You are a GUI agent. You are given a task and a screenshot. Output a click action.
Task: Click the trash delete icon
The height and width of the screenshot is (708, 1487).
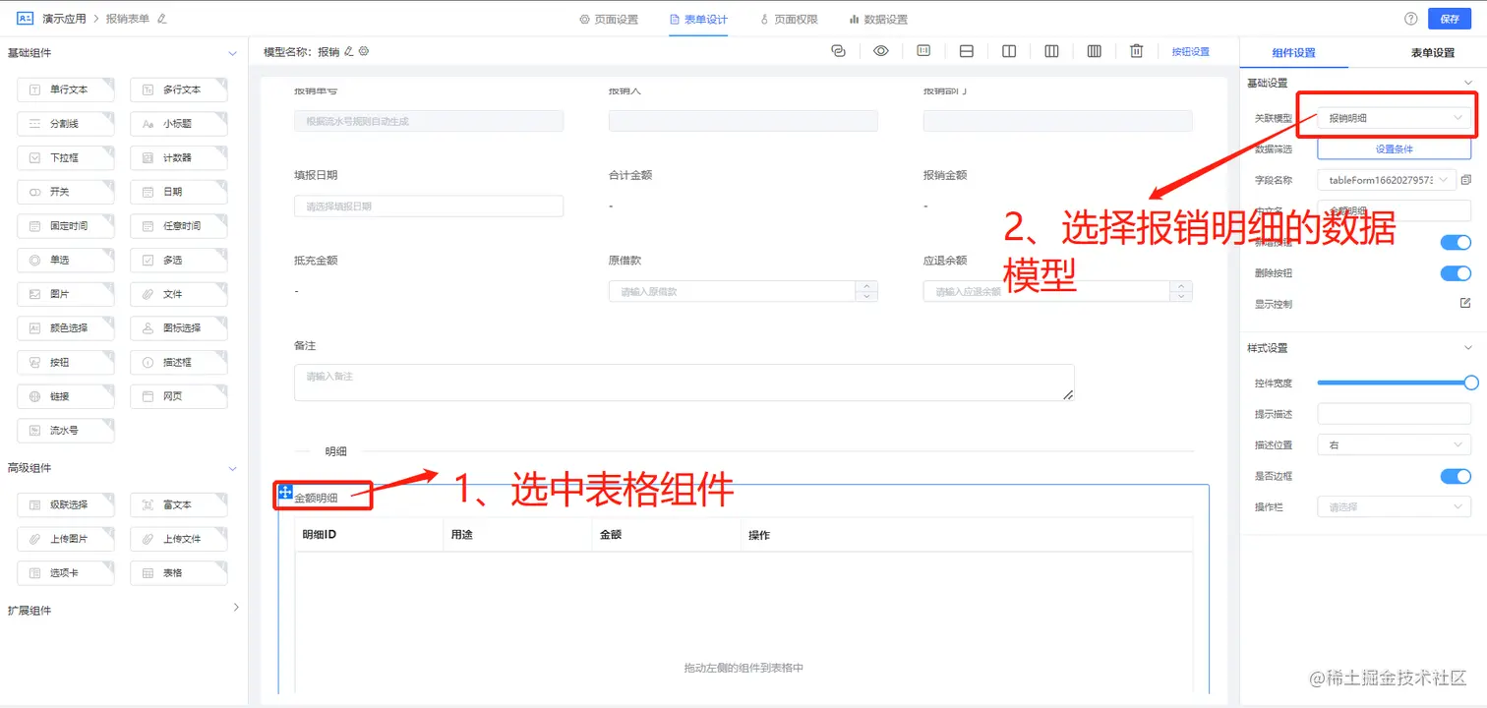[1136, 51]
